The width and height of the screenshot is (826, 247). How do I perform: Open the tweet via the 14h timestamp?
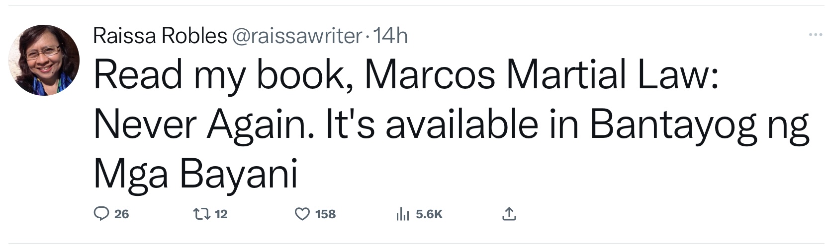point(390,36)
